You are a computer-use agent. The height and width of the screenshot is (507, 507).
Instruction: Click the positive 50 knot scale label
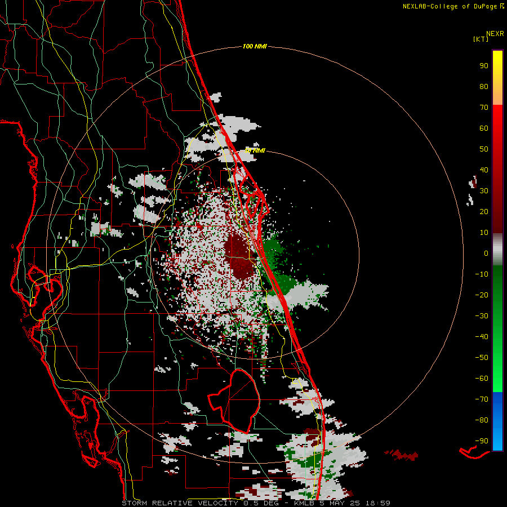point(484,149)
